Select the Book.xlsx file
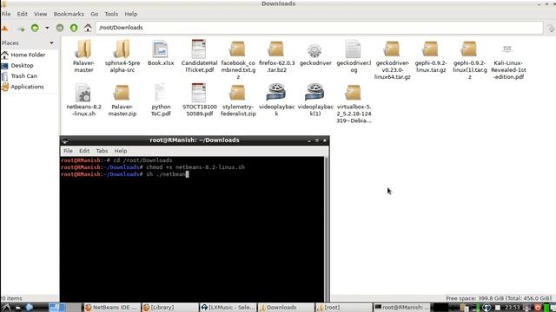Viewport: 556px width, 312px height. 161,53
